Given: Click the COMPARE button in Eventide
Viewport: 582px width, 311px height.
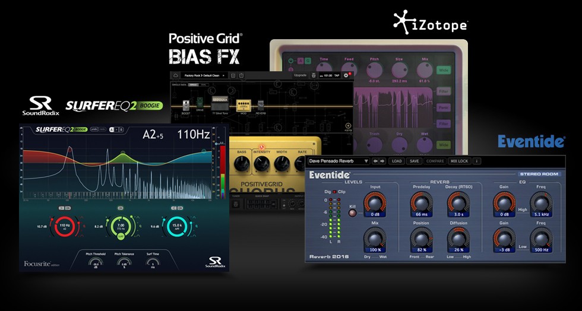Looking at the screenshot, I should (x=435, y=161).
